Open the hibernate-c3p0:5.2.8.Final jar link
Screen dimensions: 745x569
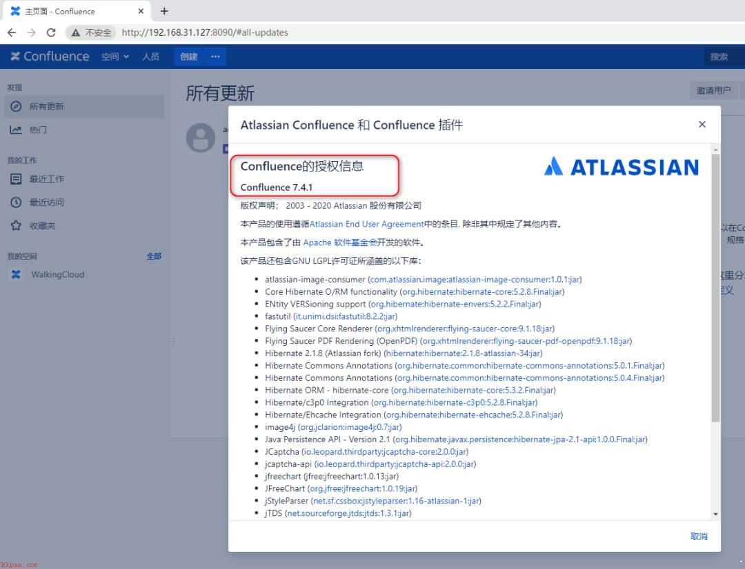455,402
